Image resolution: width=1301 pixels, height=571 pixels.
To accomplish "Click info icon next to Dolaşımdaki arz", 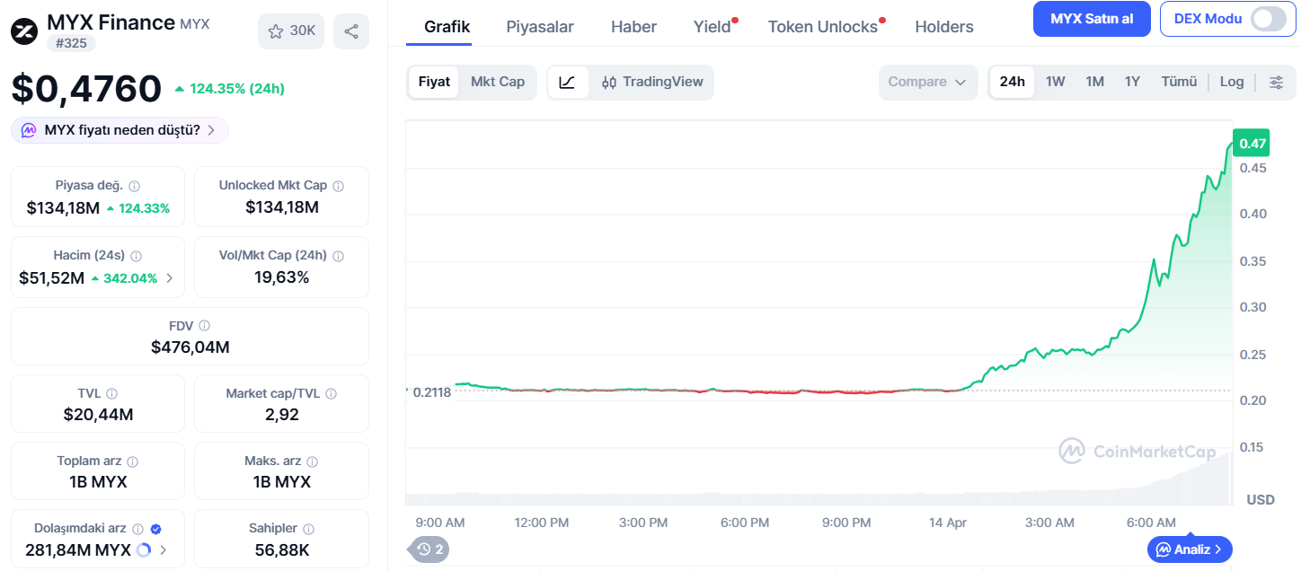I will (x=138, y=529).
